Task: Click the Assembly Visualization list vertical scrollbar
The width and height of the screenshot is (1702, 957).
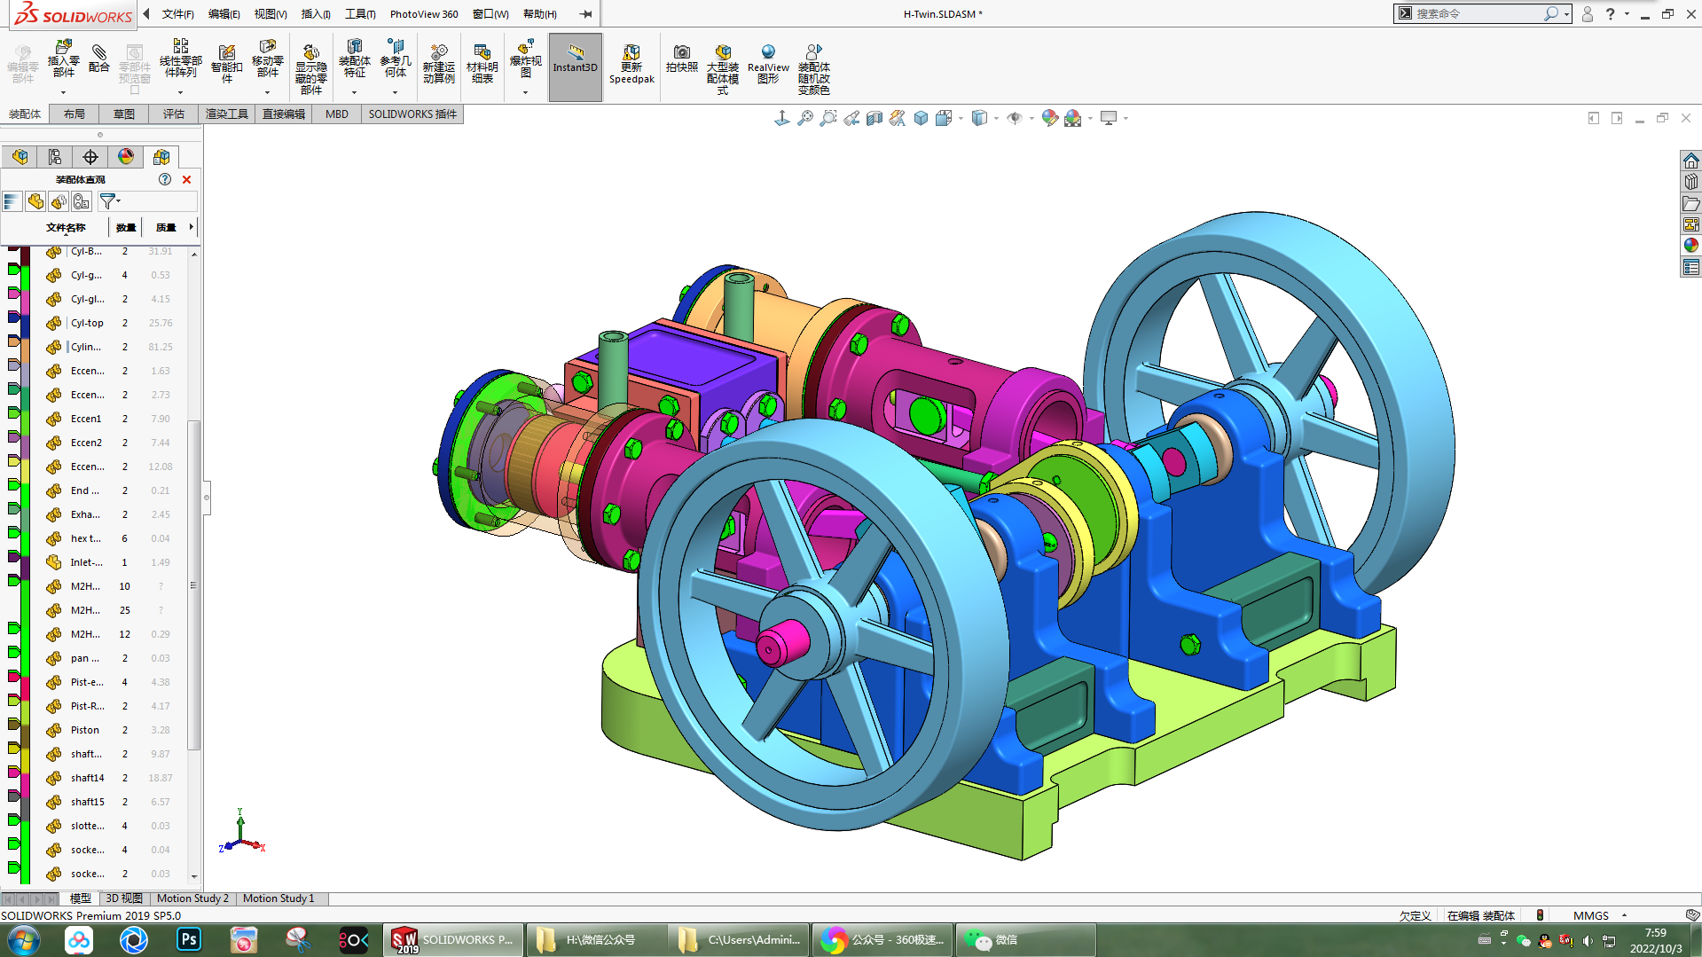Action: tap(194, 565)
